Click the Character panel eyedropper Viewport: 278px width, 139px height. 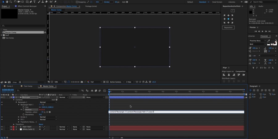click(x=269, y=41)
